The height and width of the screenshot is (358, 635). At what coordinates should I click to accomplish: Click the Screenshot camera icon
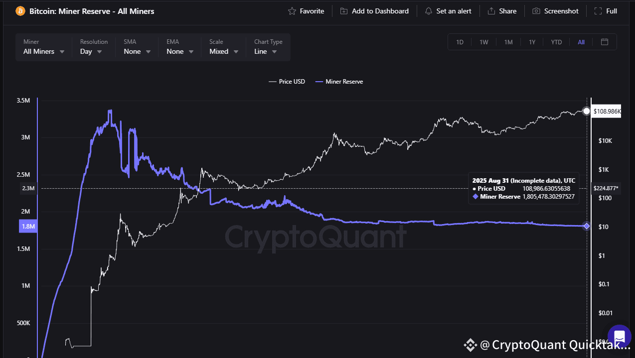536,11
